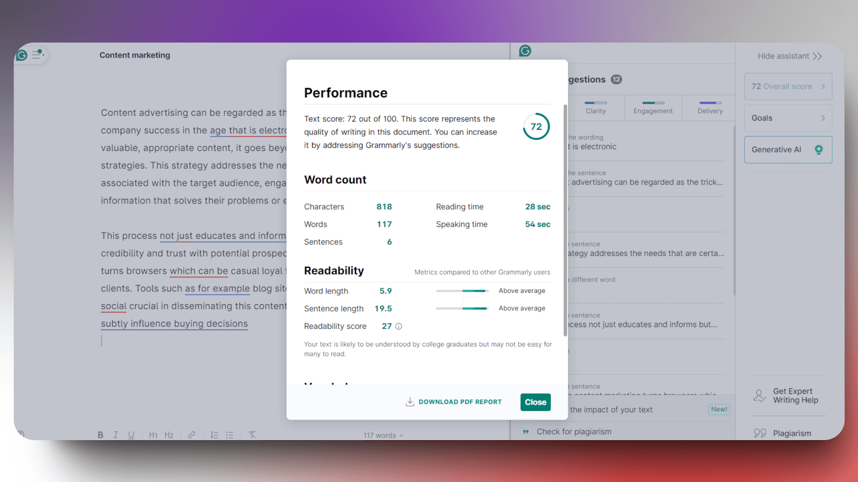Screen dimensions: 858x482
Task: Click the Word length comparison bar
Action: click(x=462, y=291)
